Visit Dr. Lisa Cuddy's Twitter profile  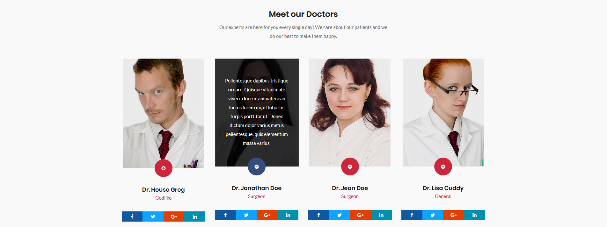[x=433, y=215]
